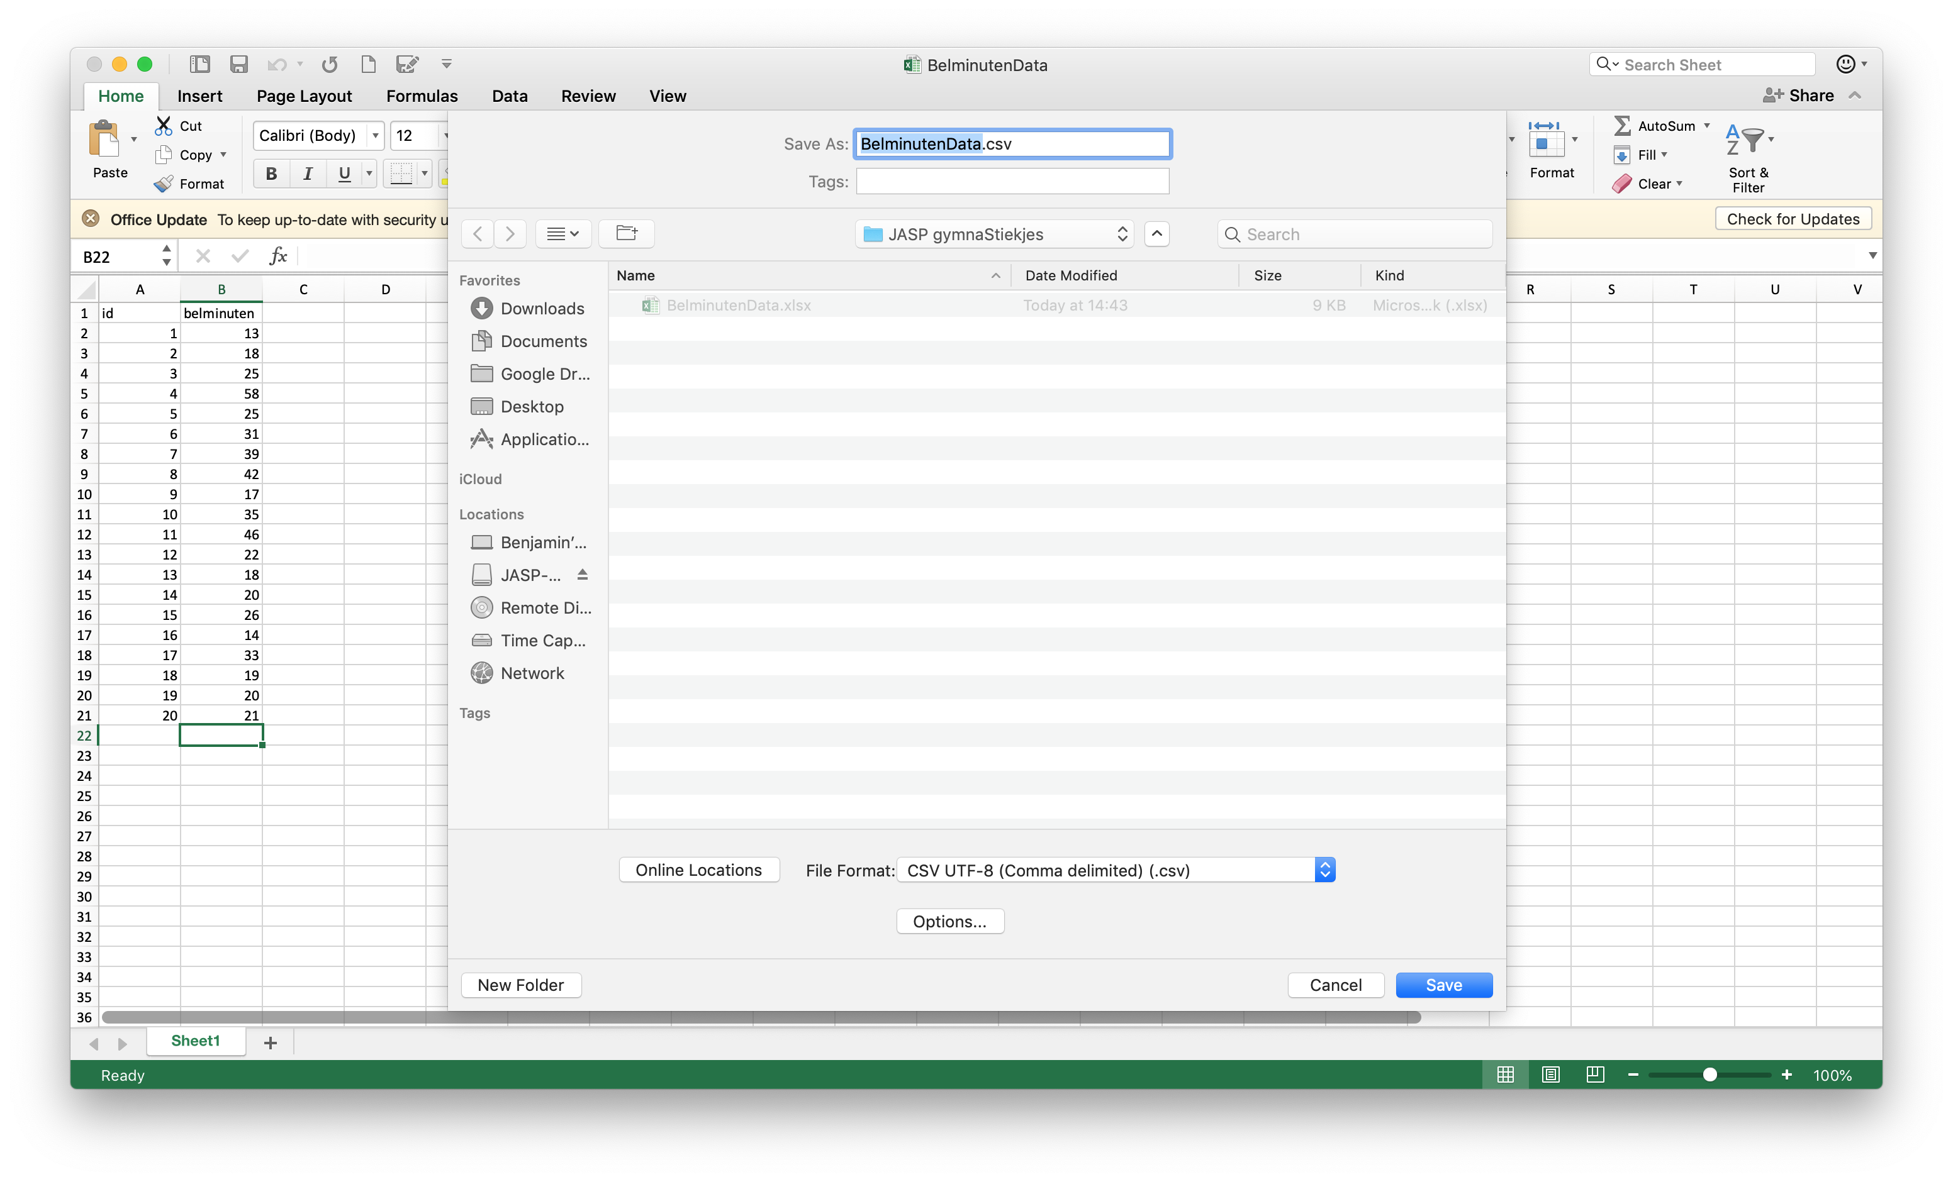
Task: Open the JASP gymnaStiekjes location popup
Action: (994, 234)
